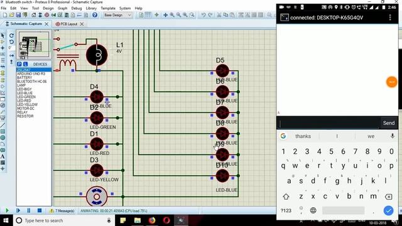Open the Design menu
The height and width of the screenshot is (226, 402).
coord(48,8)
